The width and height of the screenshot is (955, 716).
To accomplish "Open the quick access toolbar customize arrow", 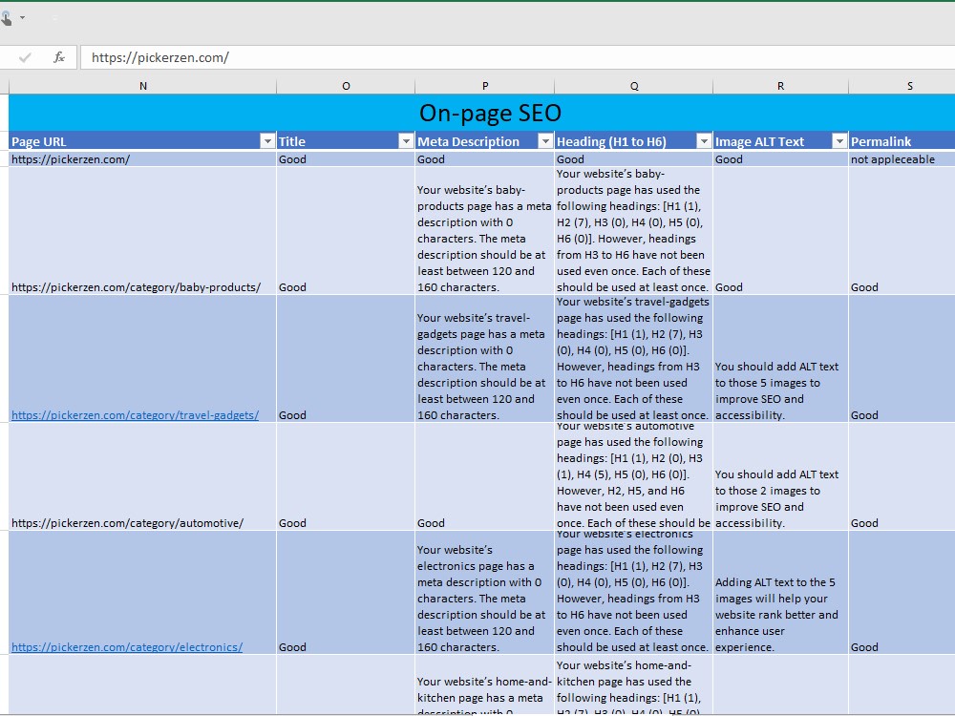I will (x=23, y=17).
